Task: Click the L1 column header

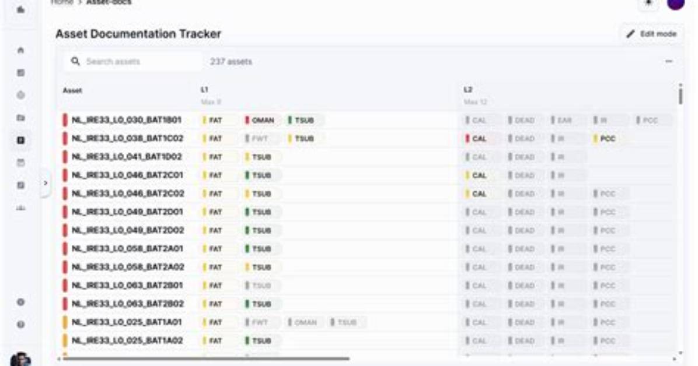Action: point(204,90)
